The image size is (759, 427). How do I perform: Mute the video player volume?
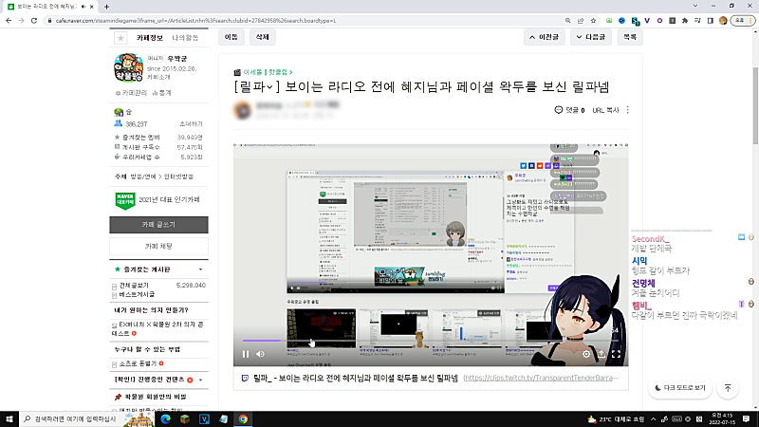pyautogui.click(x=262, y=354)
